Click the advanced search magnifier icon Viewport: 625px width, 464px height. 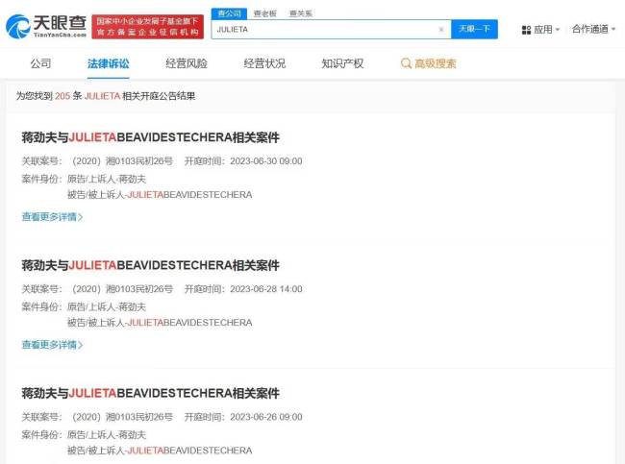(x=406, y=63)
